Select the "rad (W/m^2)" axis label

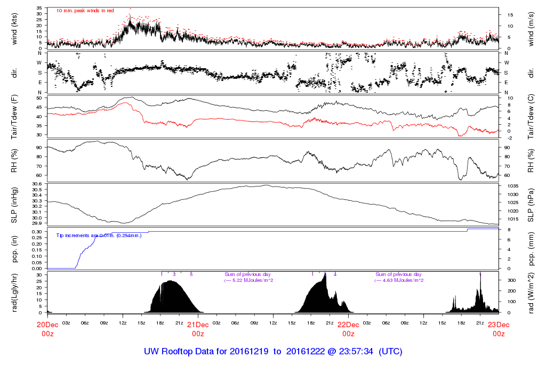531,293
